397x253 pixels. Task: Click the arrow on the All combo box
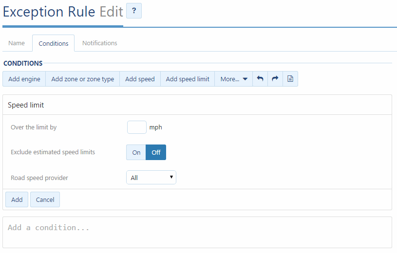click(171, 177)
